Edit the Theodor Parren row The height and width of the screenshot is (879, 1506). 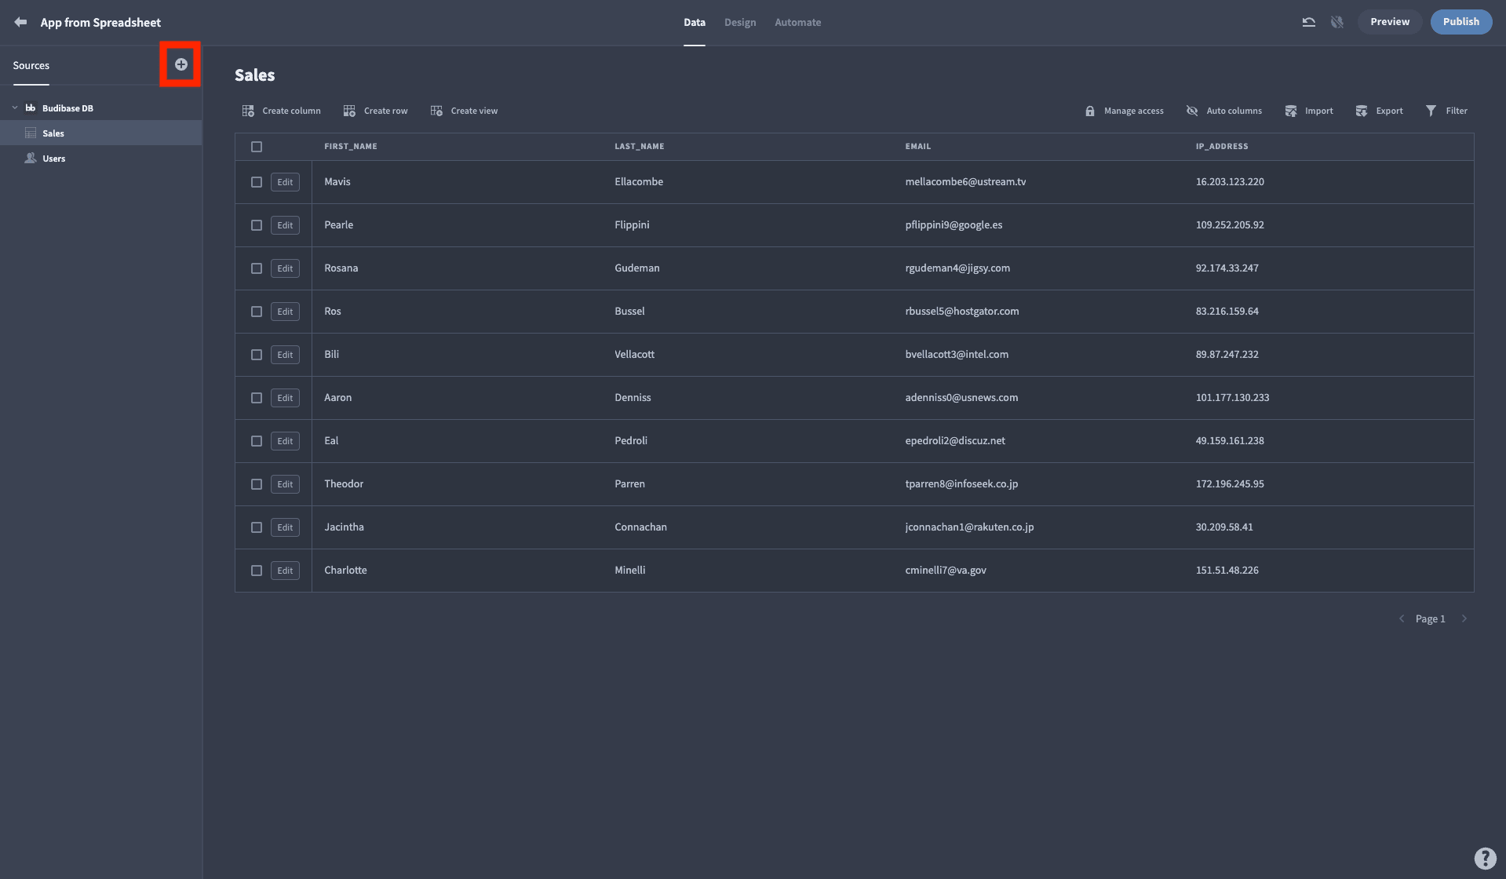285,484
